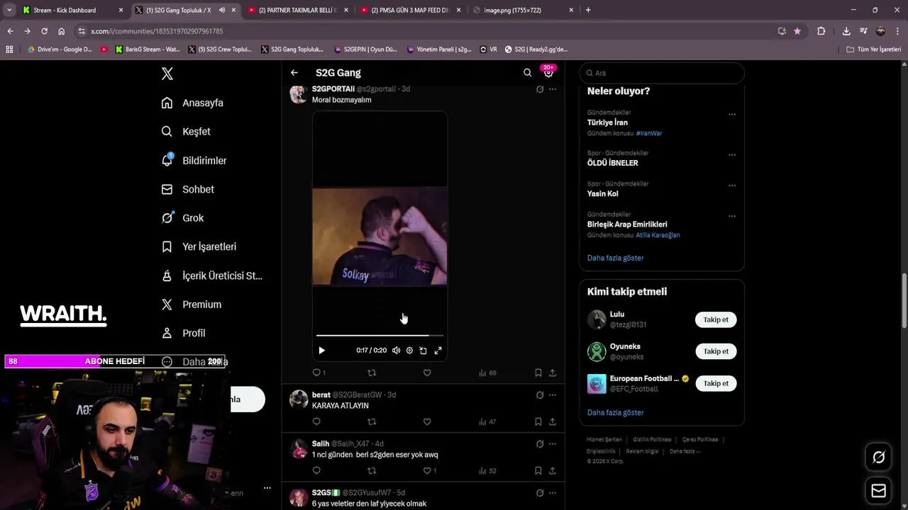Open browser downloads icon
This screenshot has width=908, height=510.
click(x=846, y=31)
